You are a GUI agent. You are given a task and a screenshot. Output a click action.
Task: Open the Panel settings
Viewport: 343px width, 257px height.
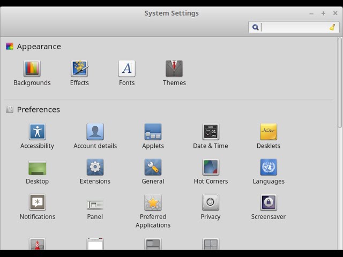click(x=95, y=209)
